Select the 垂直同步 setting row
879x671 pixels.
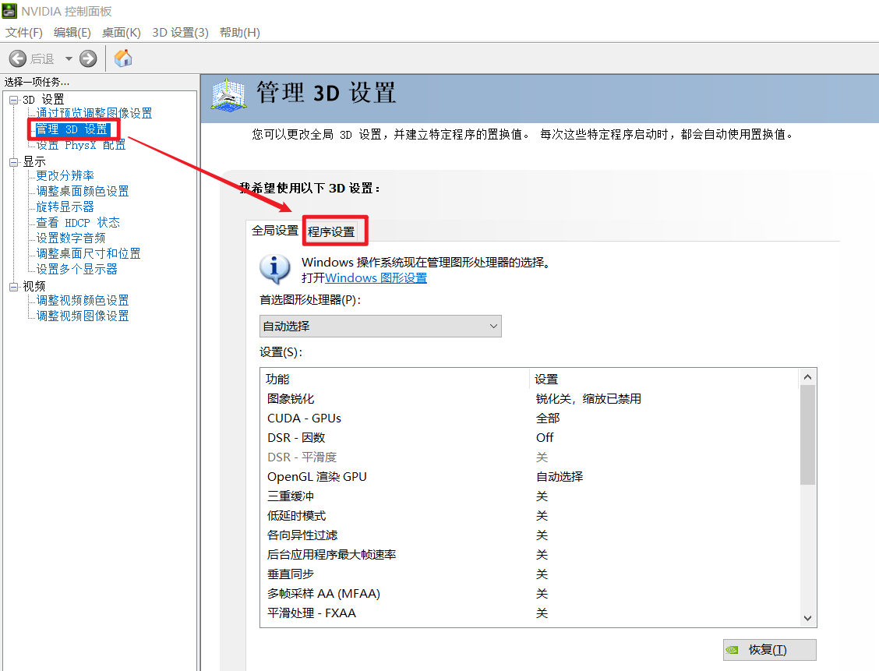pyautogui.click(x=530, y=574)
